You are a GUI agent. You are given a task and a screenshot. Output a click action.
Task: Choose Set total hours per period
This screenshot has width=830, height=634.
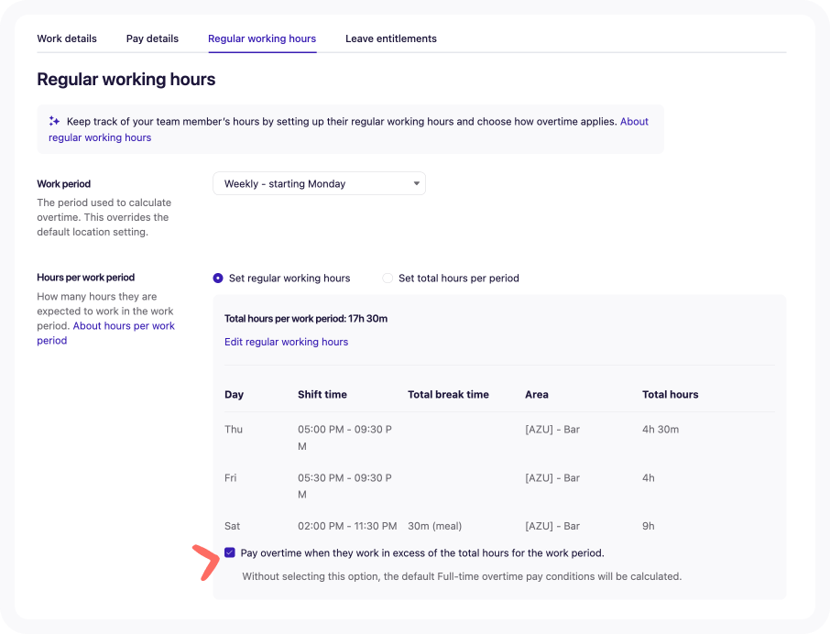click(388, 279)
